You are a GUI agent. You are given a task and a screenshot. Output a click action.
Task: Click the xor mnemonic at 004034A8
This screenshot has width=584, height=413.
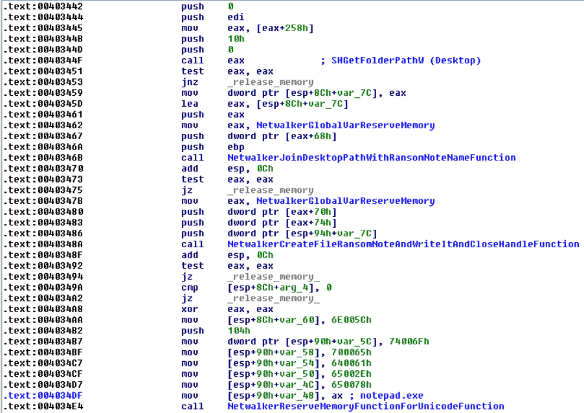pos(190,309)
